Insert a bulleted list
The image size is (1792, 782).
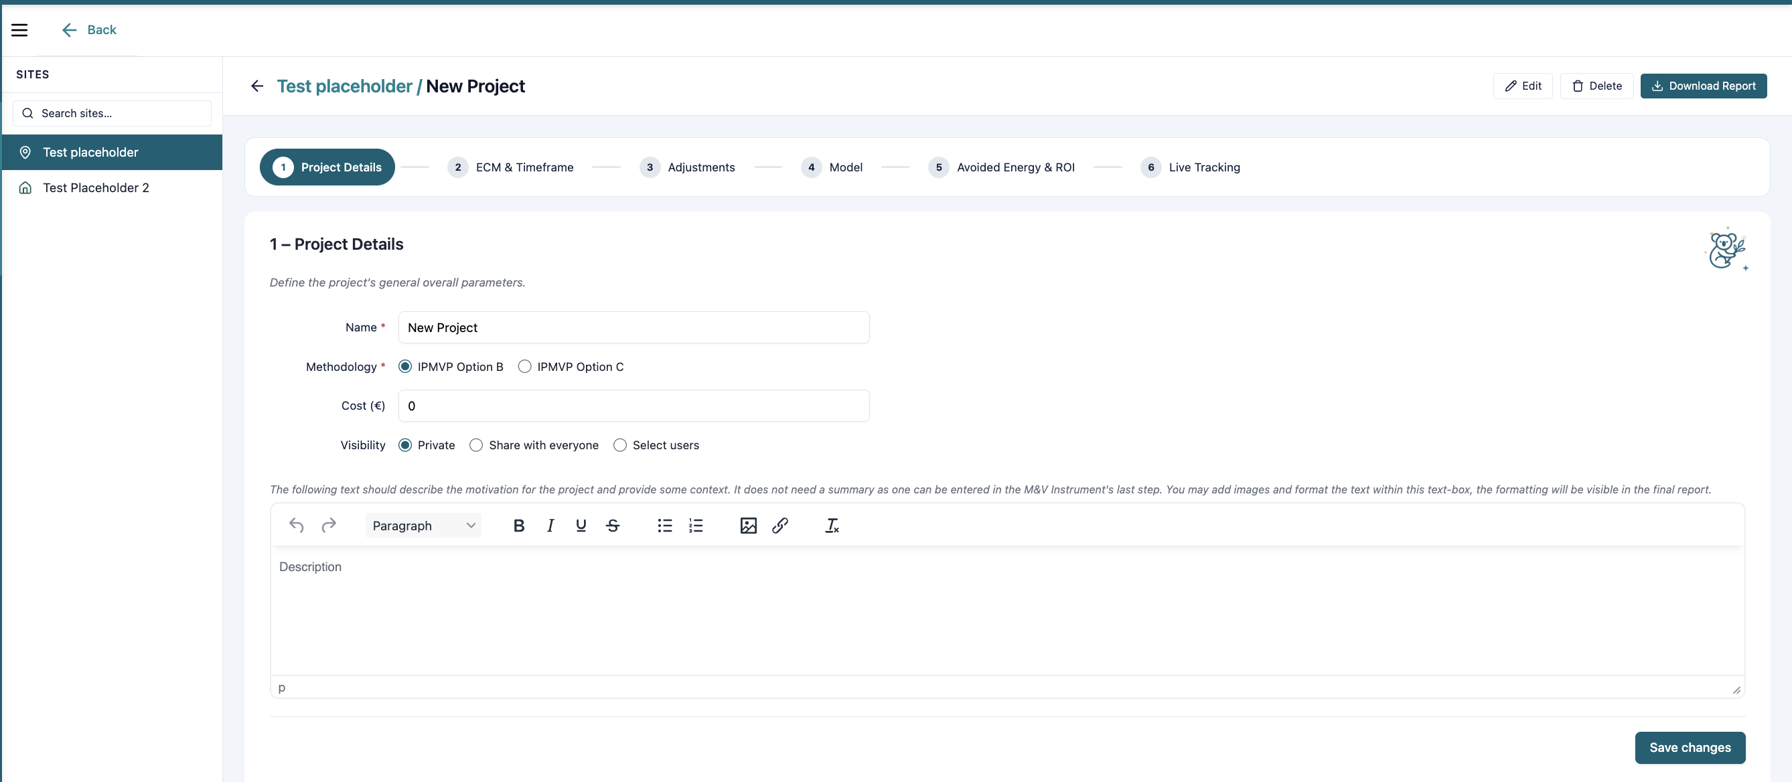click(x=664, y=526)
